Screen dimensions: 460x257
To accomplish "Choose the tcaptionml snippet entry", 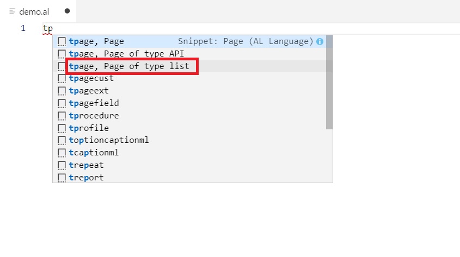I will click(94, 153).
